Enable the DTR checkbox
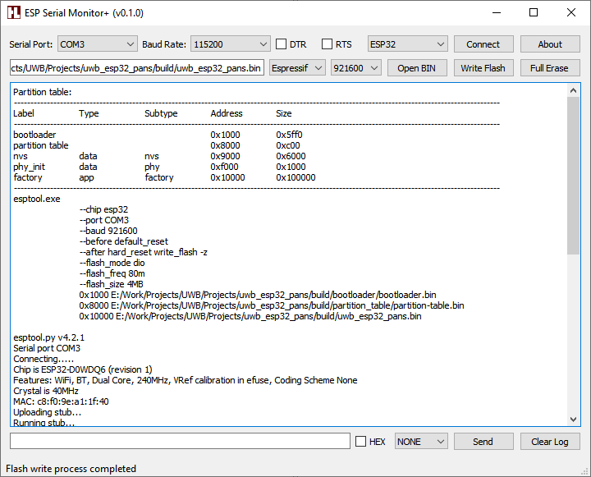This screenshot has width=591, height=477. (282, 44)
